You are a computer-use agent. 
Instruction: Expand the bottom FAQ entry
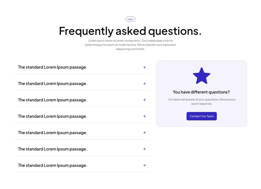(x=53, y=165)
